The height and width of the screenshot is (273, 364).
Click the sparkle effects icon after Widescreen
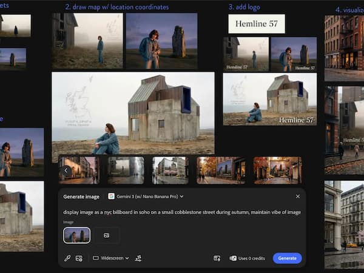pos(138,258)
